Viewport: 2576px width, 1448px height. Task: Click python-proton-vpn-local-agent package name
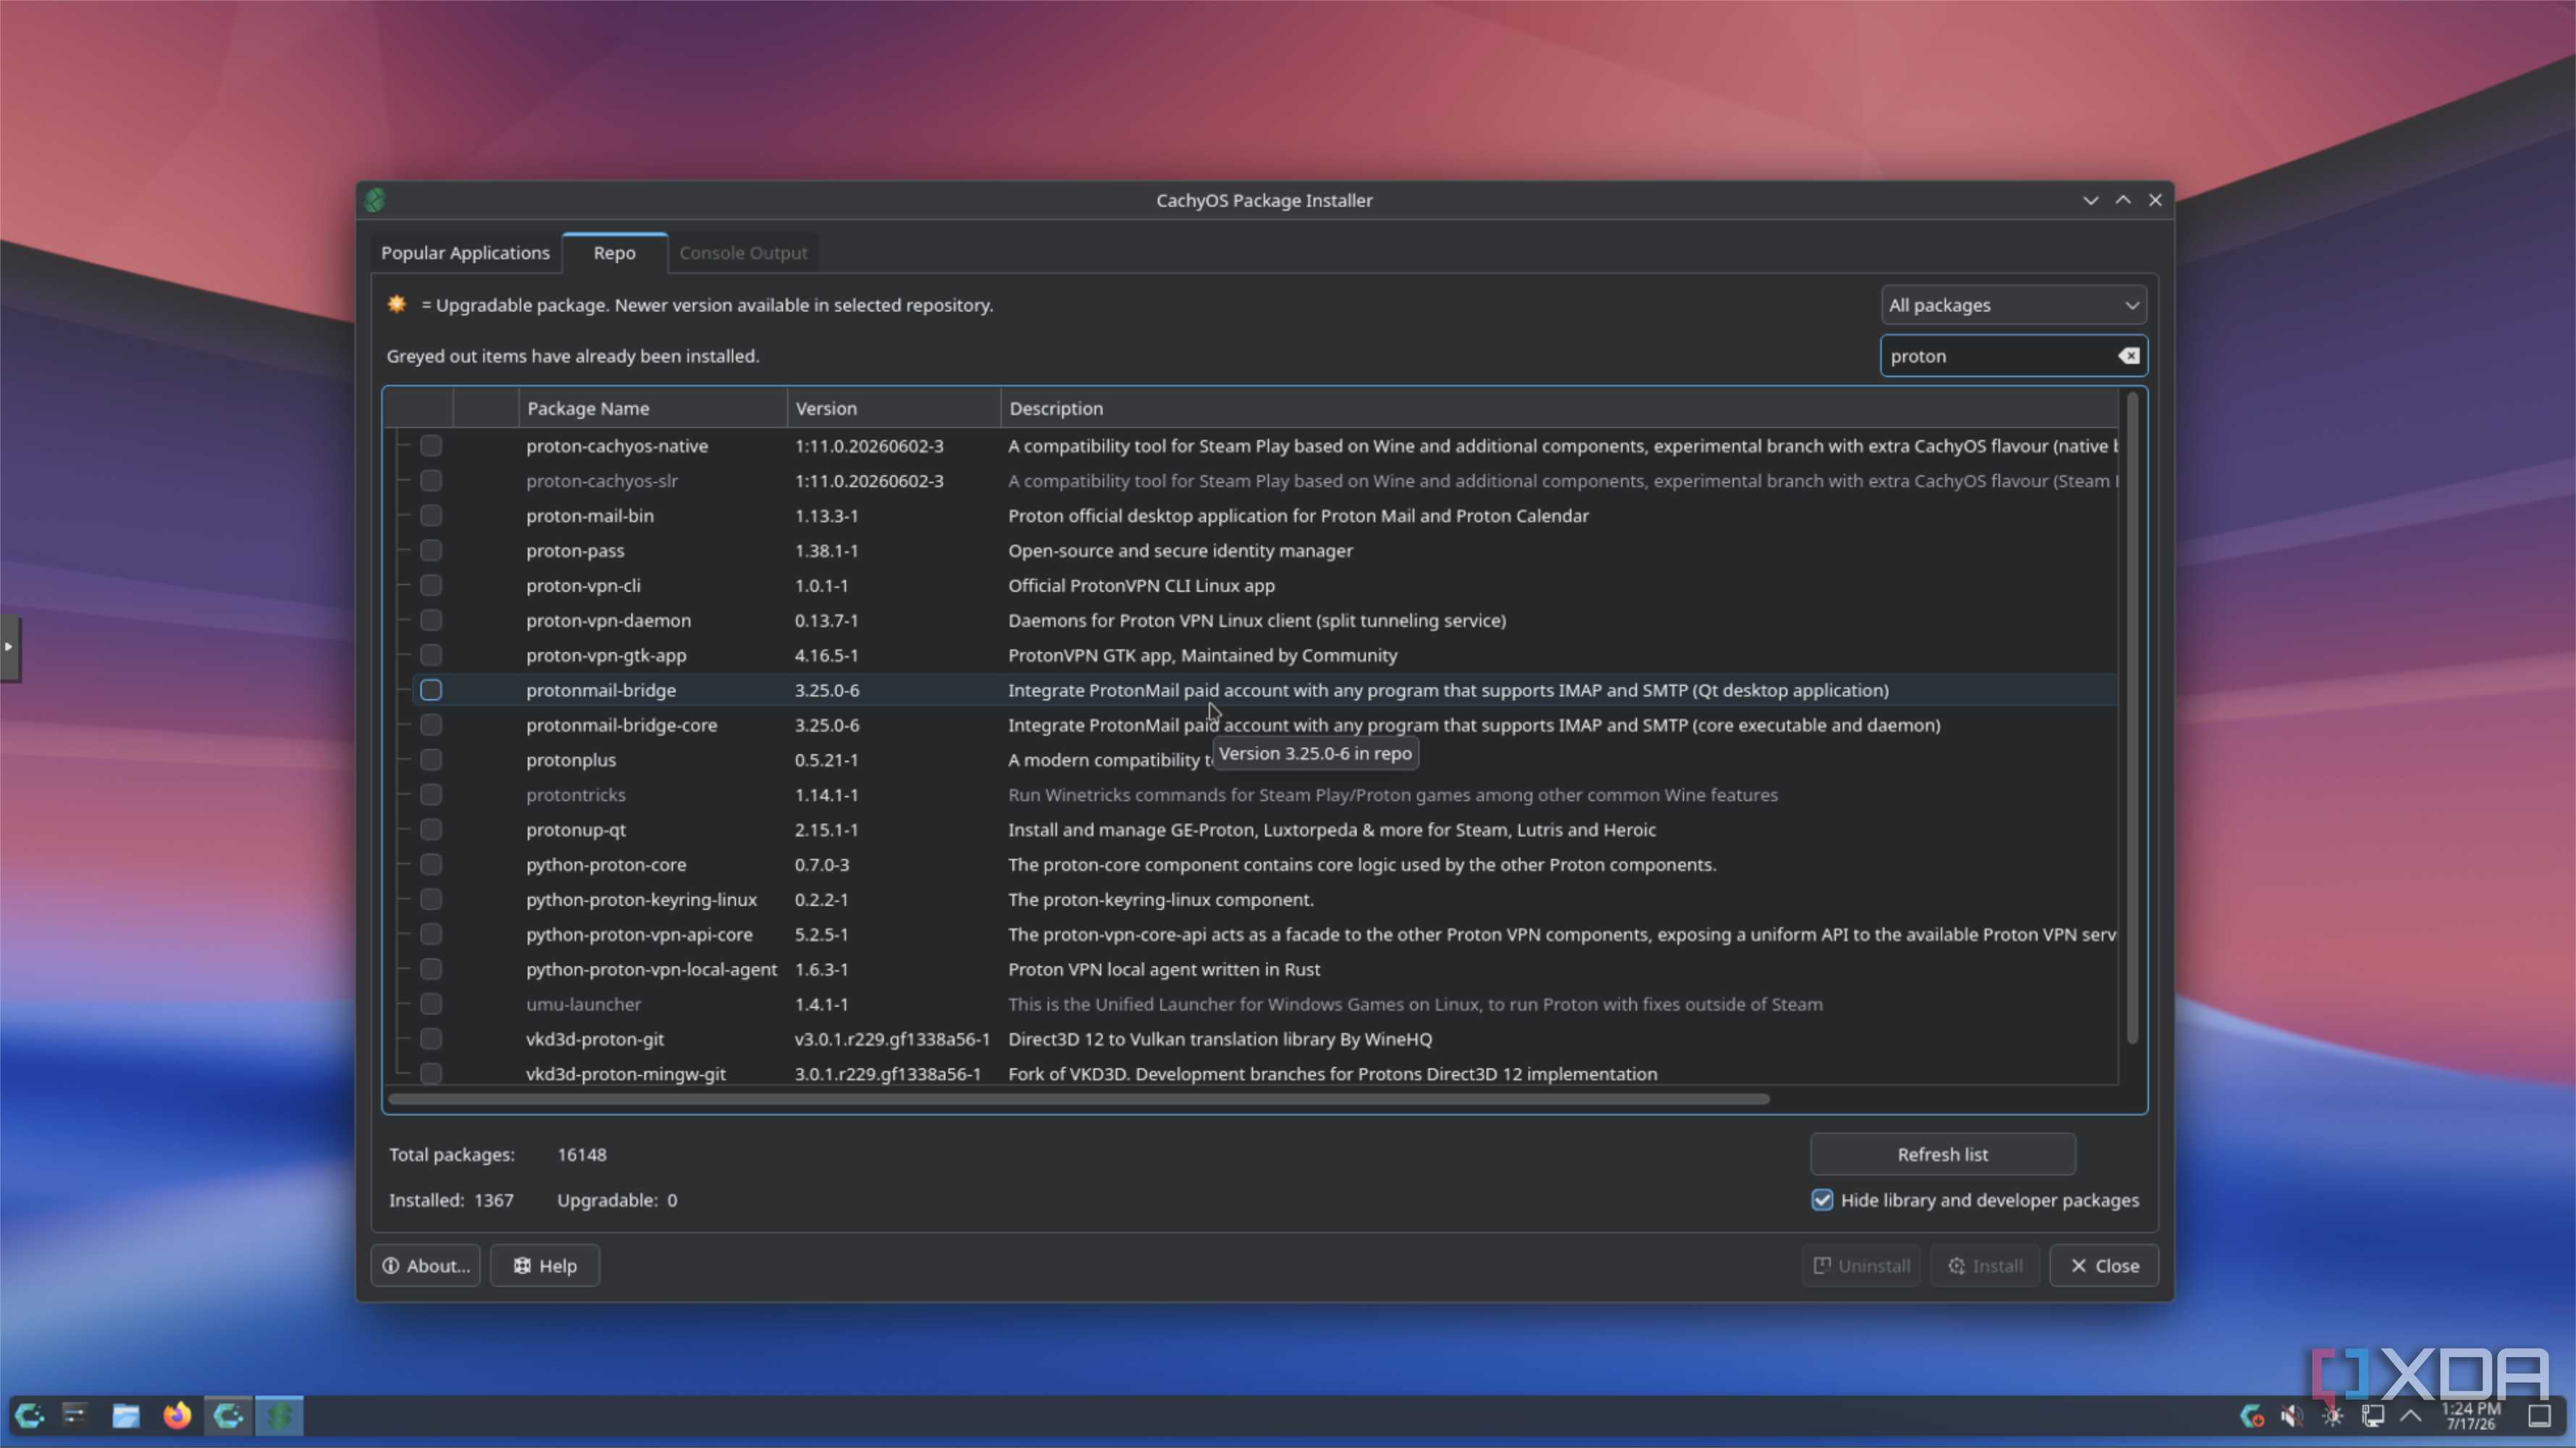pos(651,970)
